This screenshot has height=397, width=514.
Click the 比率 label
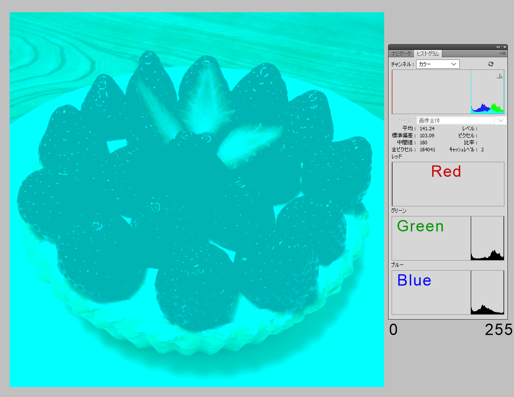pyautogui.click(x=471, y=143)
